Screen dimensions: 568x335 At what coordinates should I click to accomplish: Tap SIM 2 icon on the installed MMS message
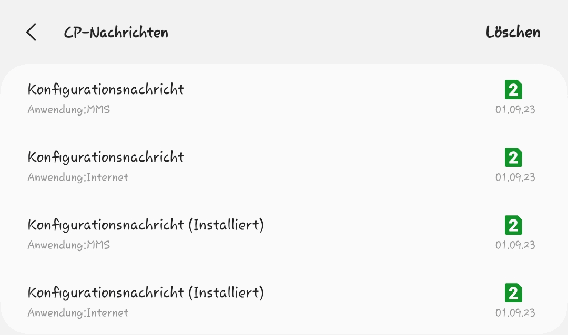click(513, 225)
